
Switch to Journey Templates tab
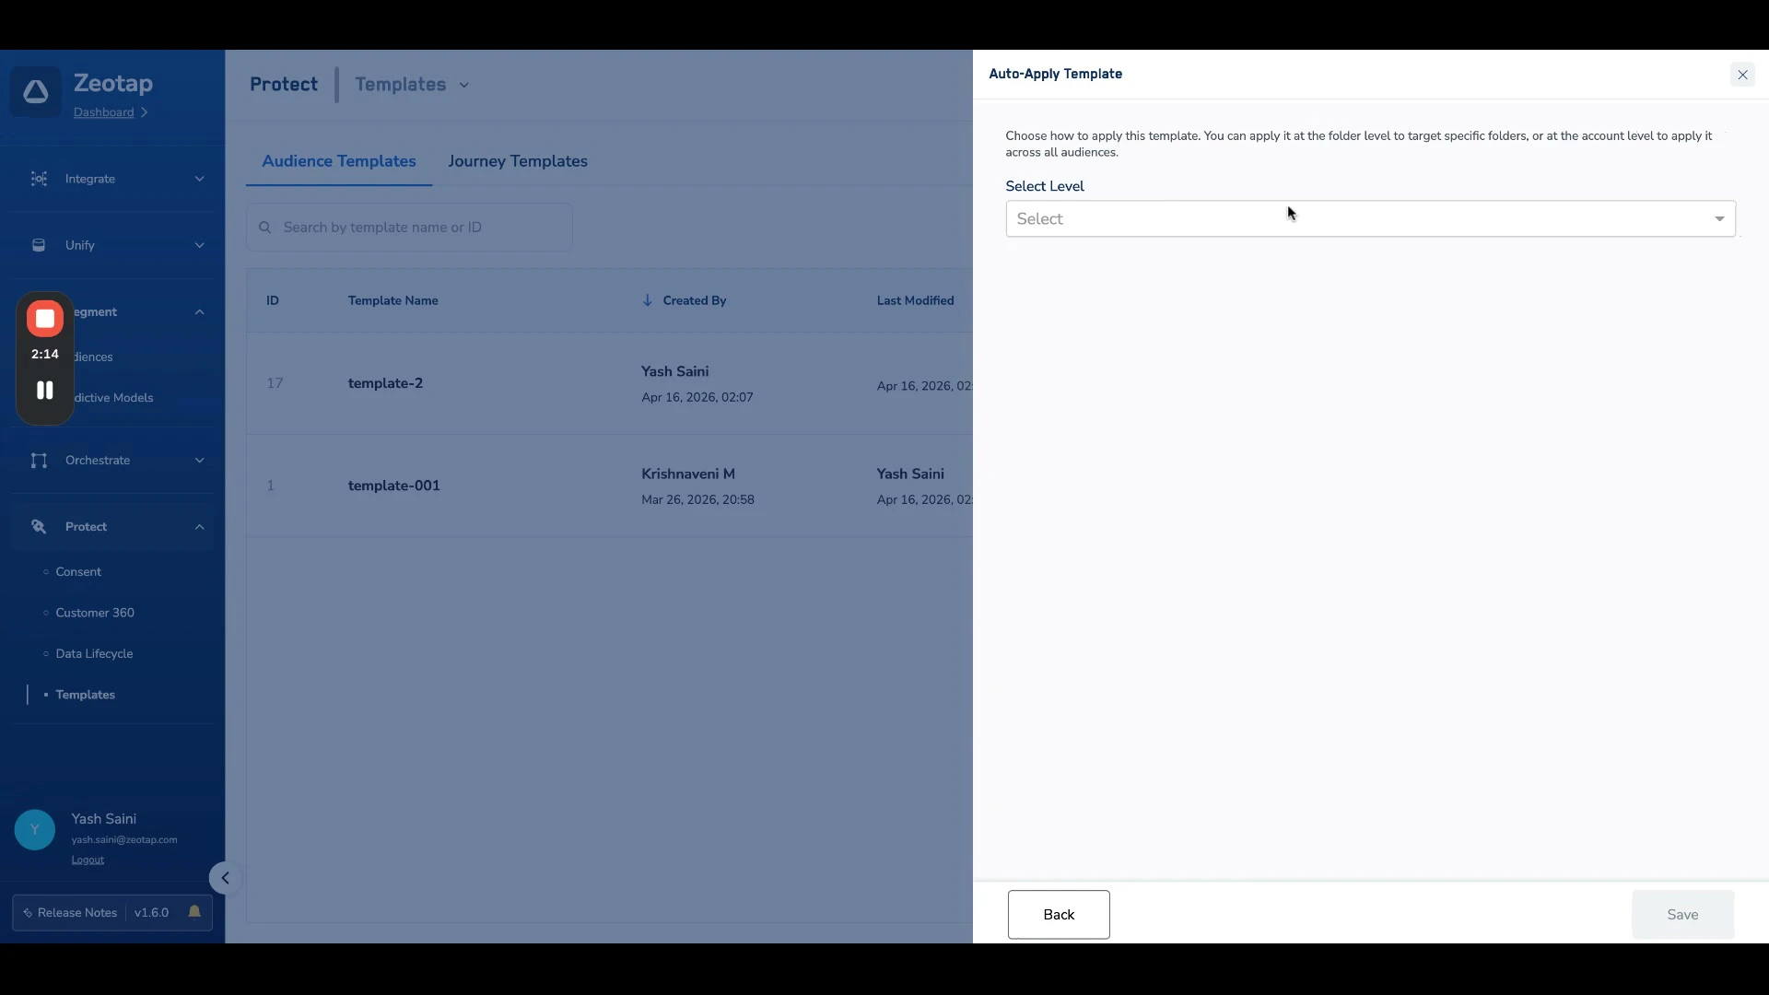(x=517, y=161)
